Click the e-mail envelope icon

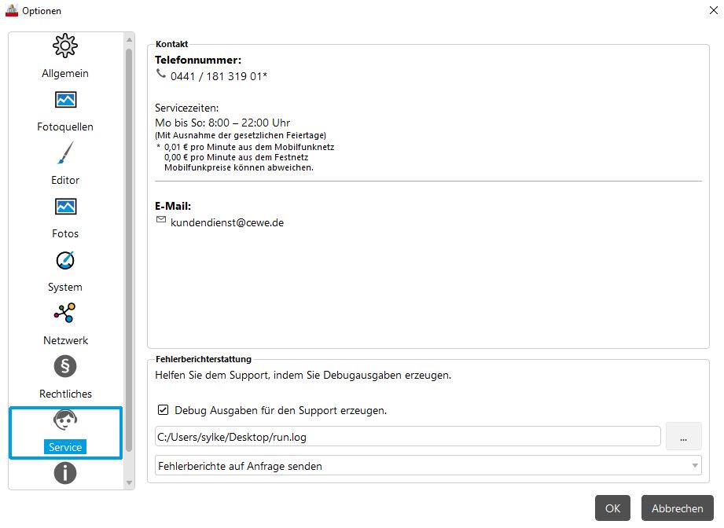pos(160,220)
